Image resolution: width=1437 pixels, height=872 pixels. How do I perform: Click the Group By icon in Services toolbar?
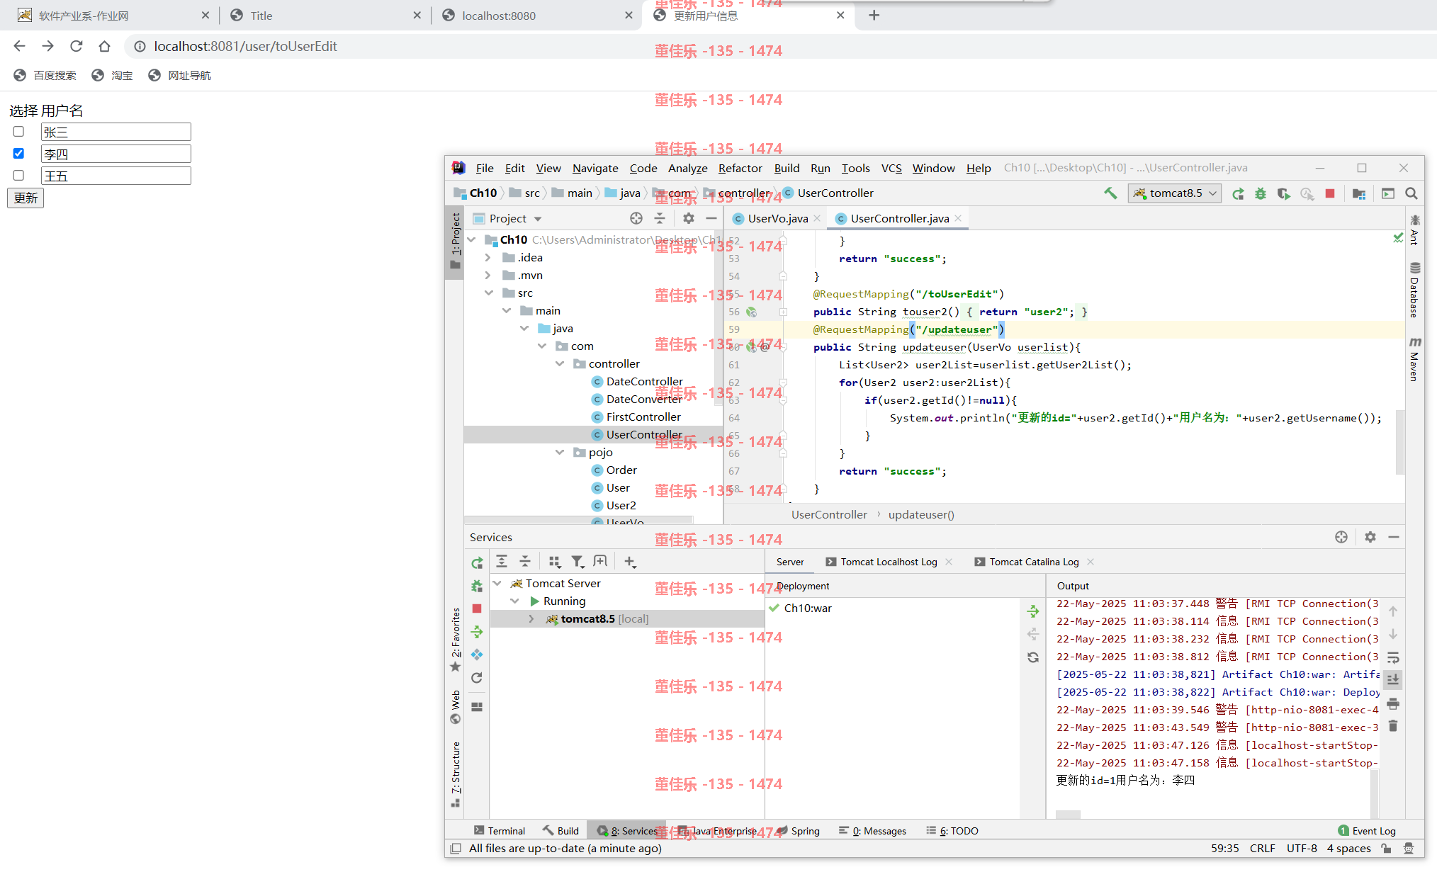click(x=555, y=562)
